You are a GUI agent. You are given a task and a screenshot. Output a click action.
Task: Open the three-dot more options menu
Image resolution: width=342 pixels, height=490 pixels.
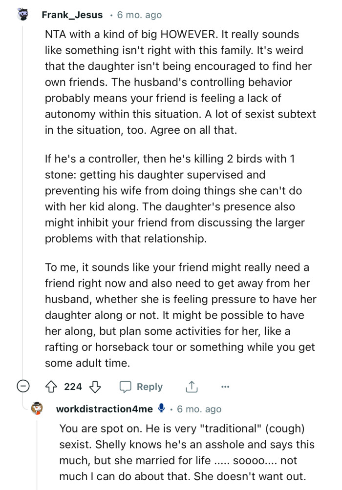point(225,387)
